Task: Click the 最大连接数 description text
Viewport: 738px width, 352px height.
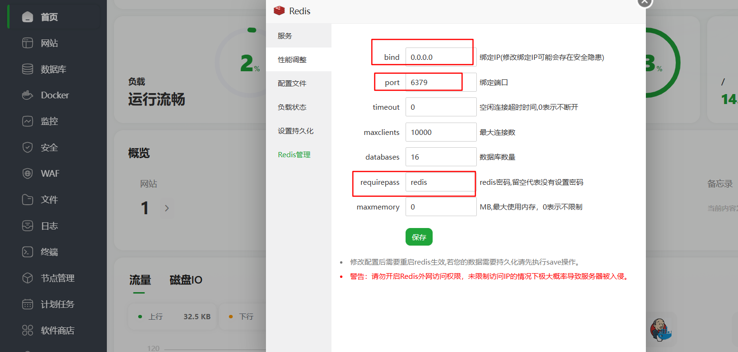Action: [498, 132]
